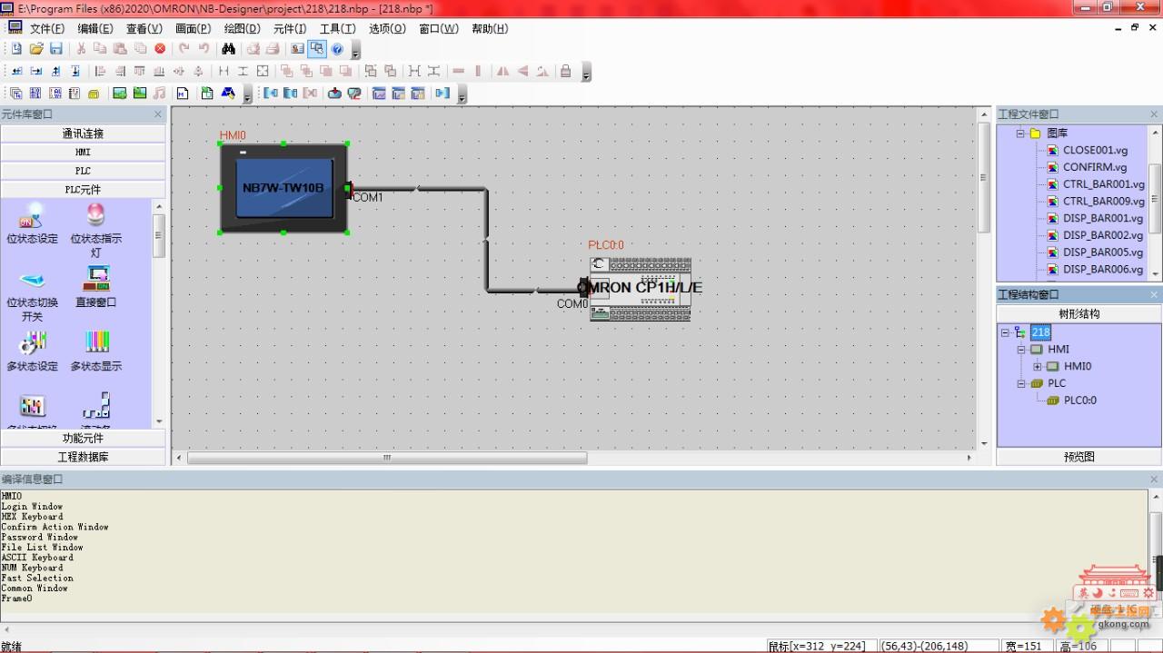Open the 窗口(W) menu
This screenshot has width=1163, height=653.
click(x=439, y=28)
